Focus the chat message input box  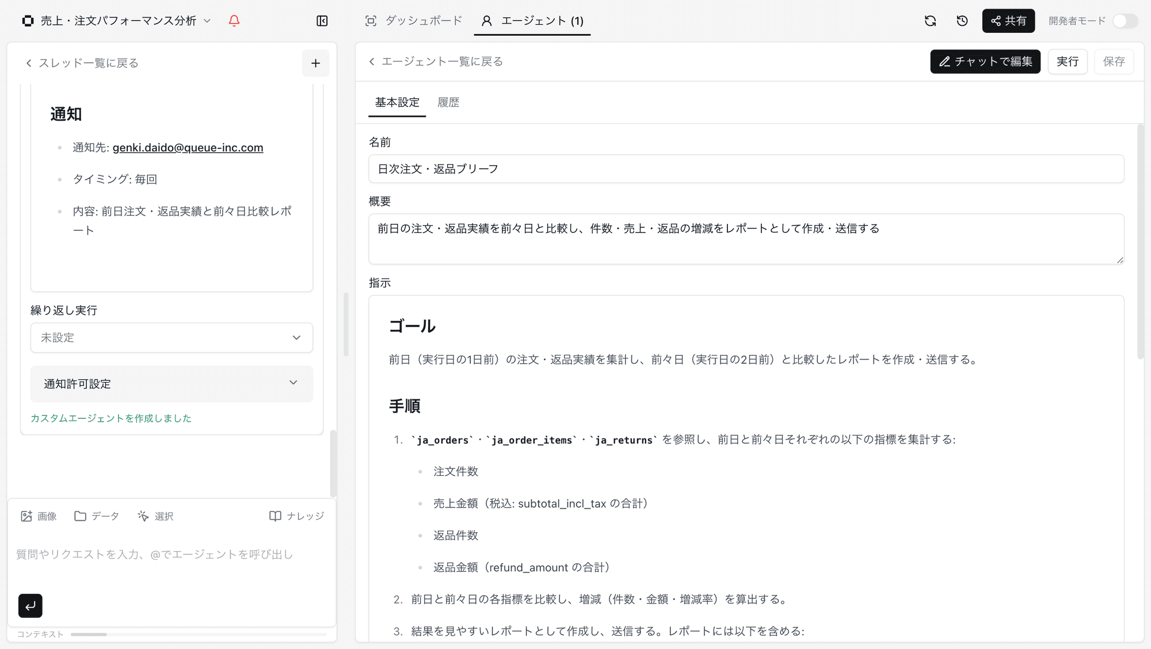point(171,555)
